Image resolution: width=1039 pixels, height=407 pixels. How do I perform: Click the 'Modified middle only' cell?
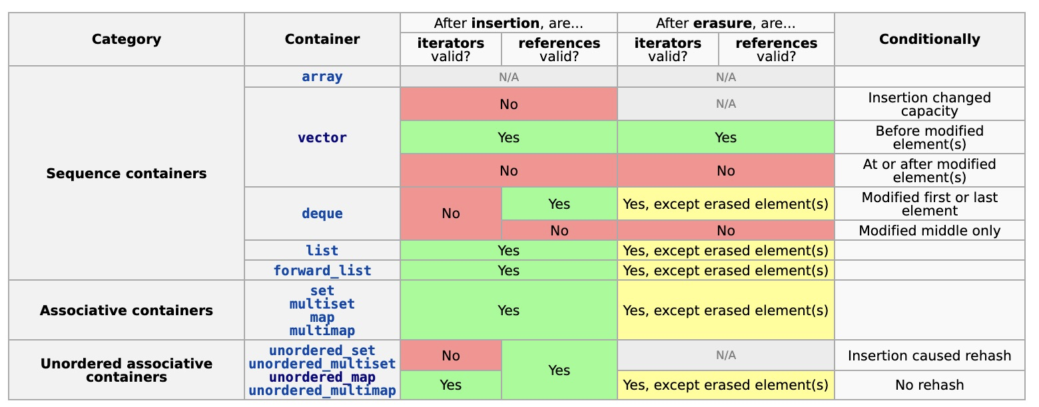pos(930,231)
